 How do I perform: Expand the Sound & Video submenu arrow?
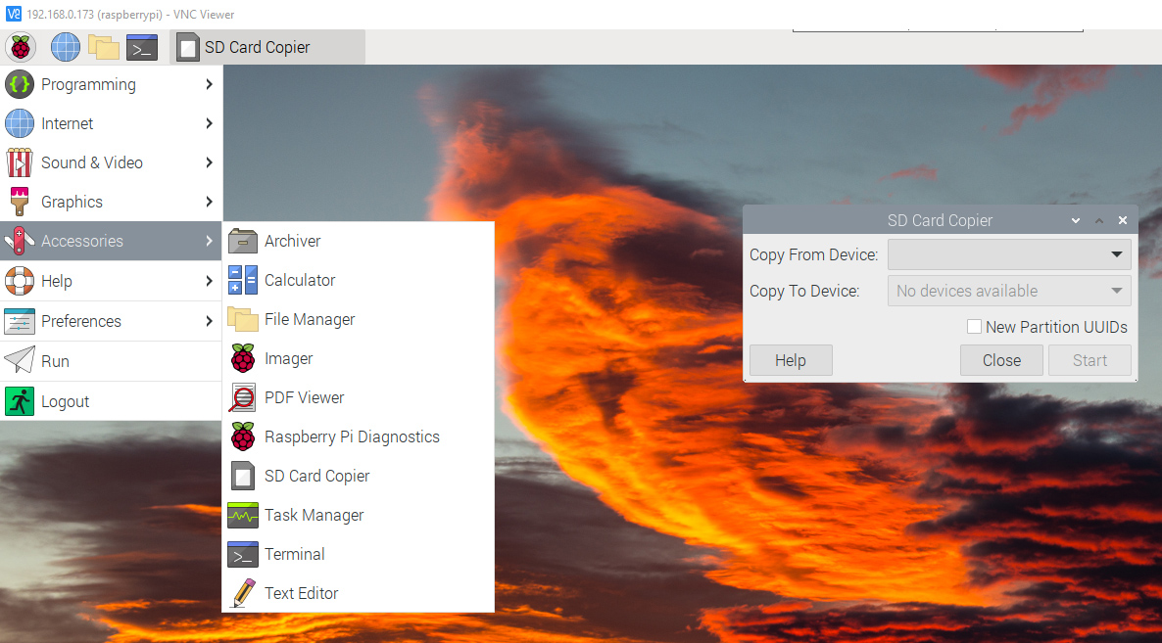pos(209,162)
